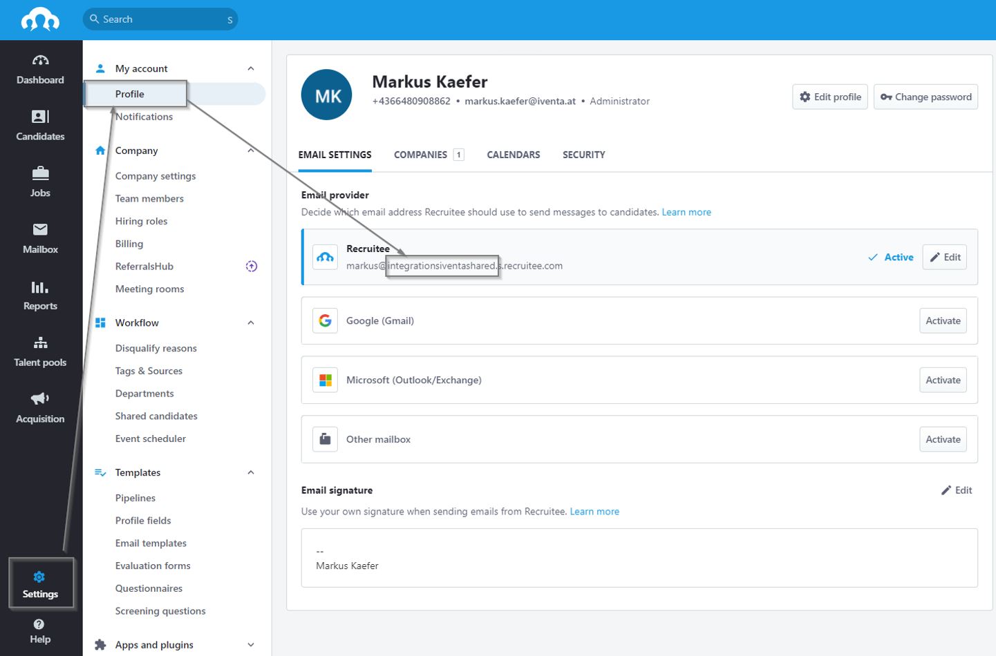Viewport: 996px width, 656px height.
Task: Open the Dashboard from the sidebar
Action: coord(40,70)
